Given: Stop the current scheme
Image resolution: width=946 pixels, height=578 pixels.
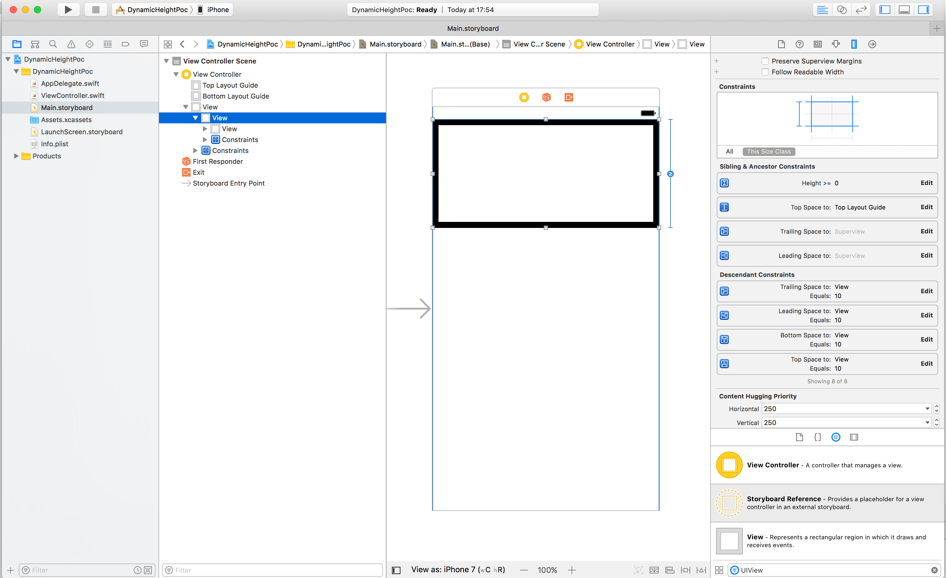Looking at the screenshot, I should point(95,10).
